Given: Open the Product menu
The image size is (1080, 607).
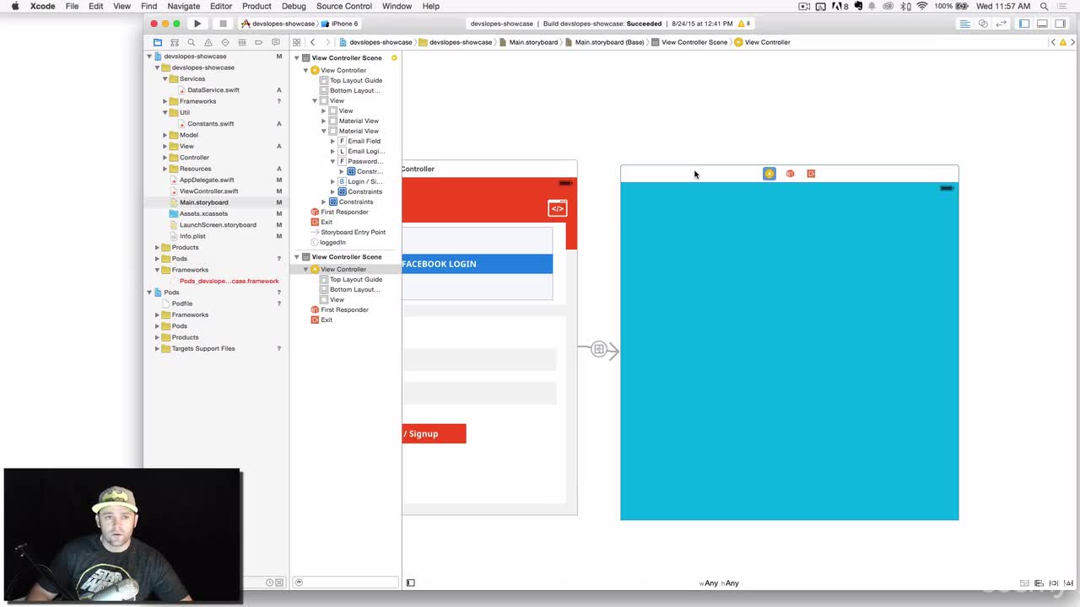Looking at the screenshot, I should pyautogui.click(x=256, y=6).
